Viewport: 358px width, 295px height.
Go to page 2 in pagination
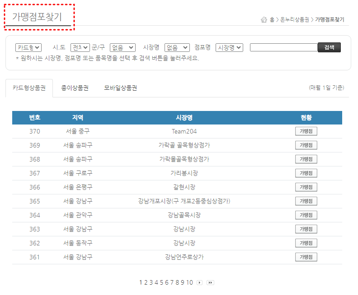[146, 282]
